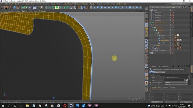Viewport: 193px width, 108px height.
Task: Toggle visibility dots for glass object
Action: [x=172, y=38]
